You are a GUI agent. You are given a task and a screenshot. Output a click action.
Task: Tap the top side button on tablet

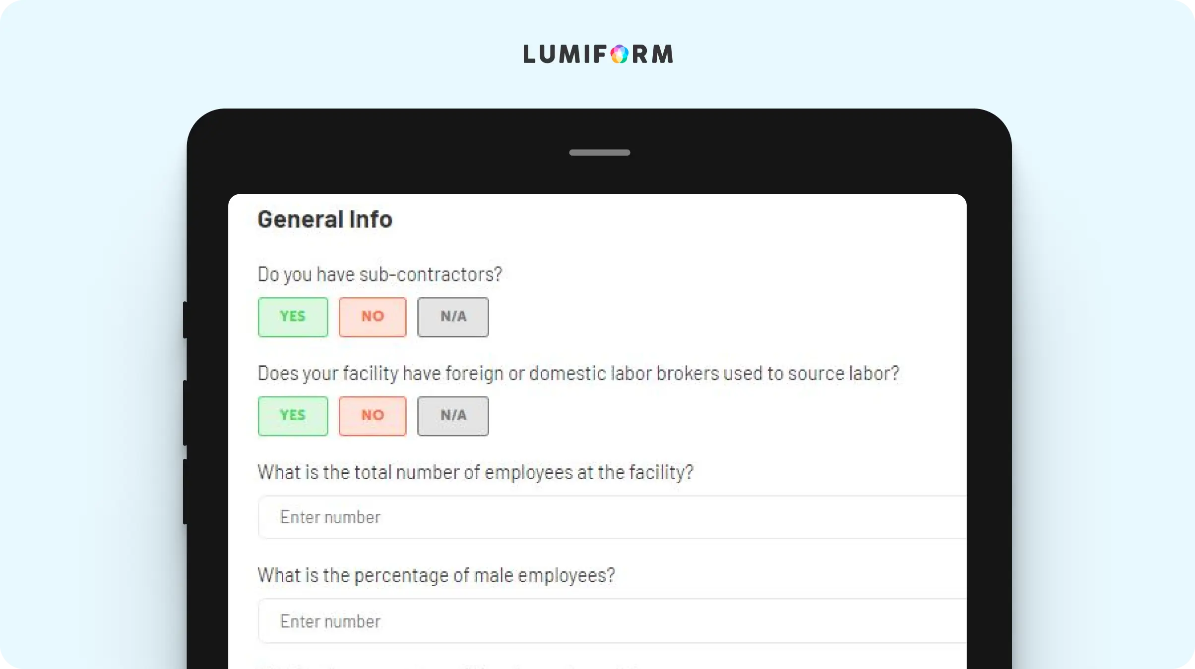[x=185, y=320]
